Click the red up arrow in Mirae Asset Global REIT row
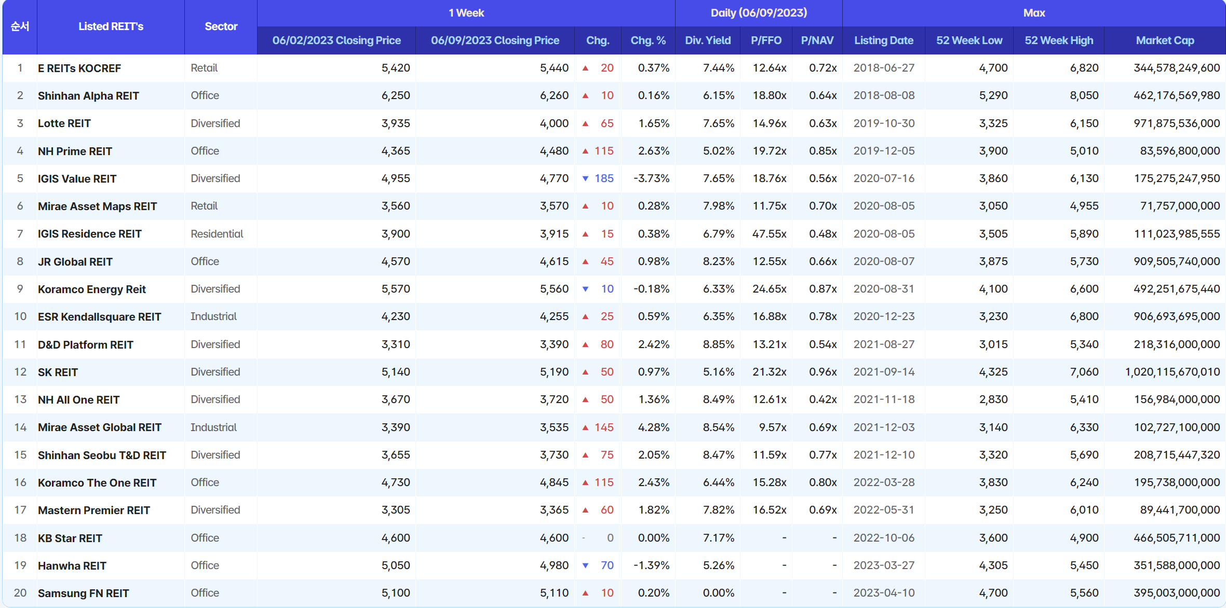This screenshot has width=1226, height=608. [585, 427]
